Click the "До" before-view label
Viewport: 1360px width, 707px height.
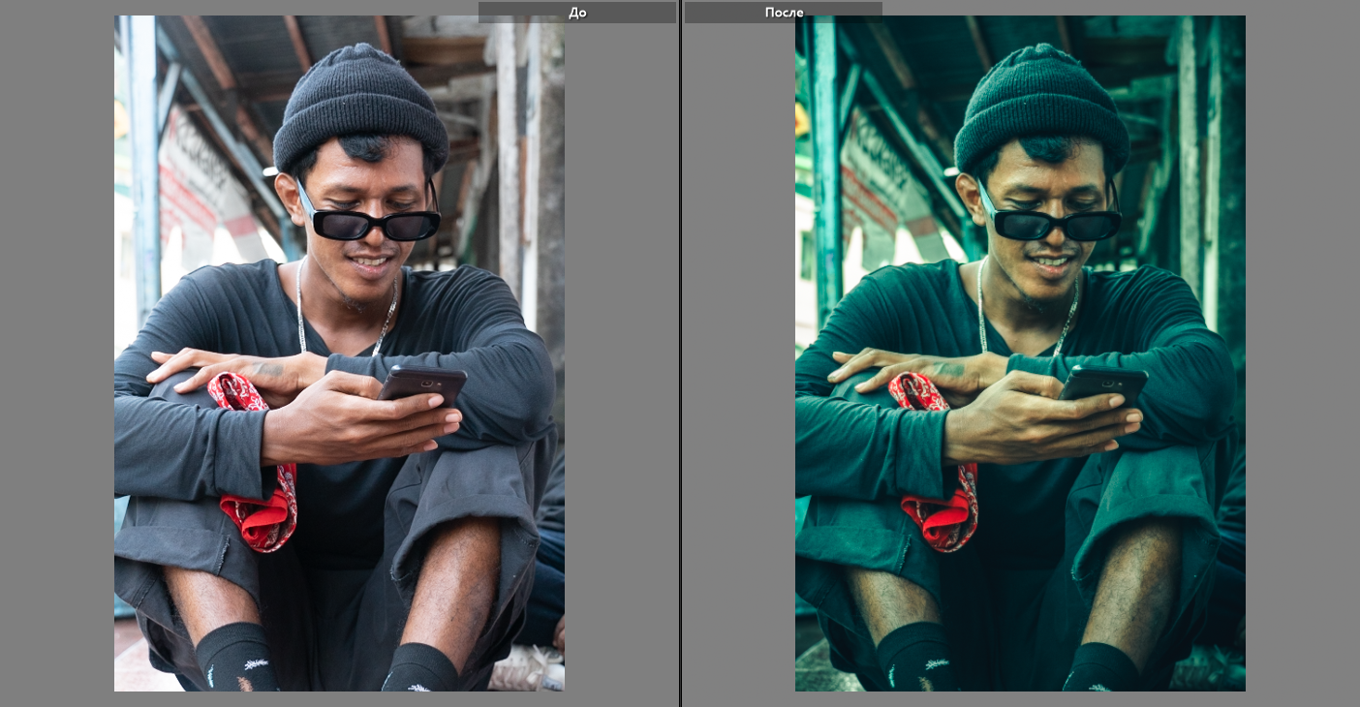tap(577, 13)
